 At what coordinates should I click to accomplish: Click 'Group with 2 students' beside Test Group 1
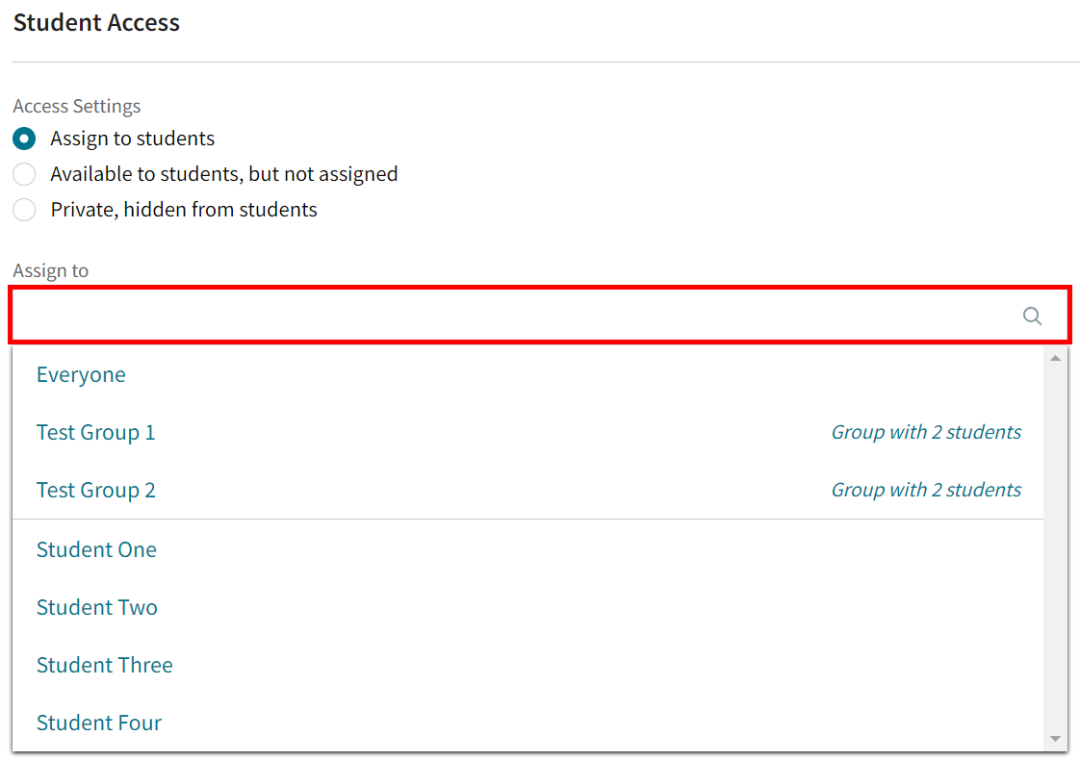click(925, 432)
